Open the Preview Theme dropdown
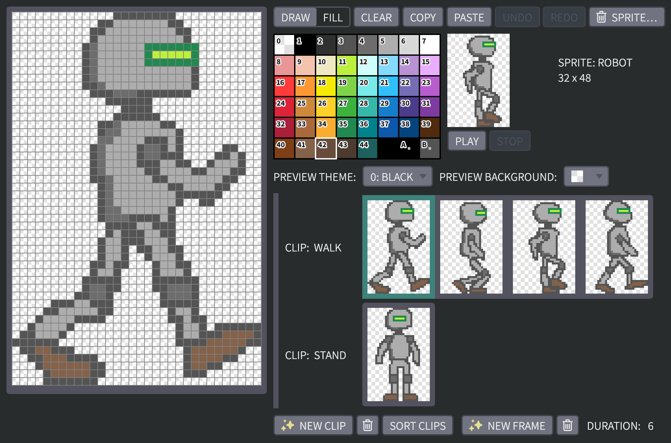671x443 pixels. pyautogui.click(x=397, y=177)
